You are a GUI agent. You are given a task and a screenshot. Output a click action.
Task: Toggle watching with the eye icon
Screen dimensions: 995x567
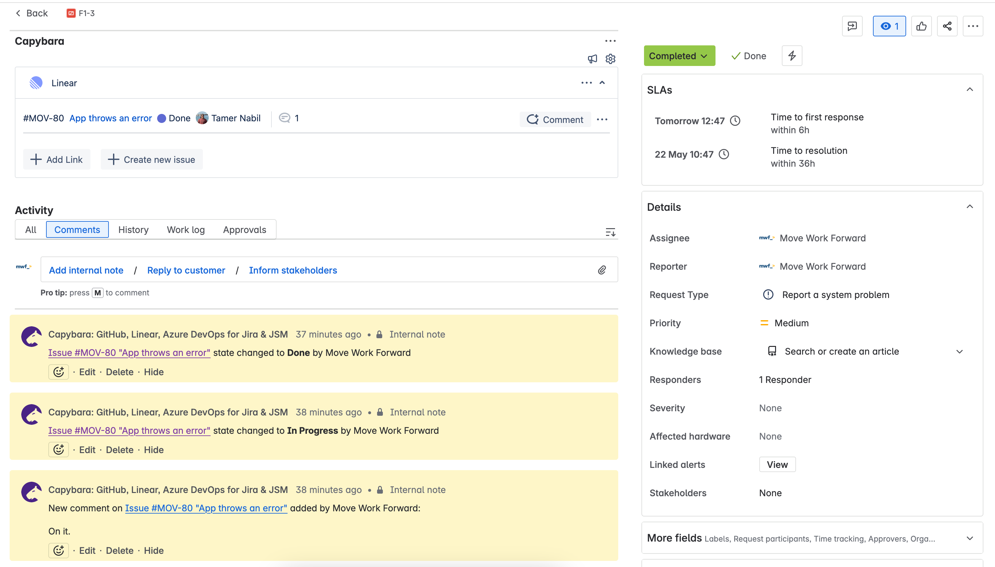(x=889, y=26)
